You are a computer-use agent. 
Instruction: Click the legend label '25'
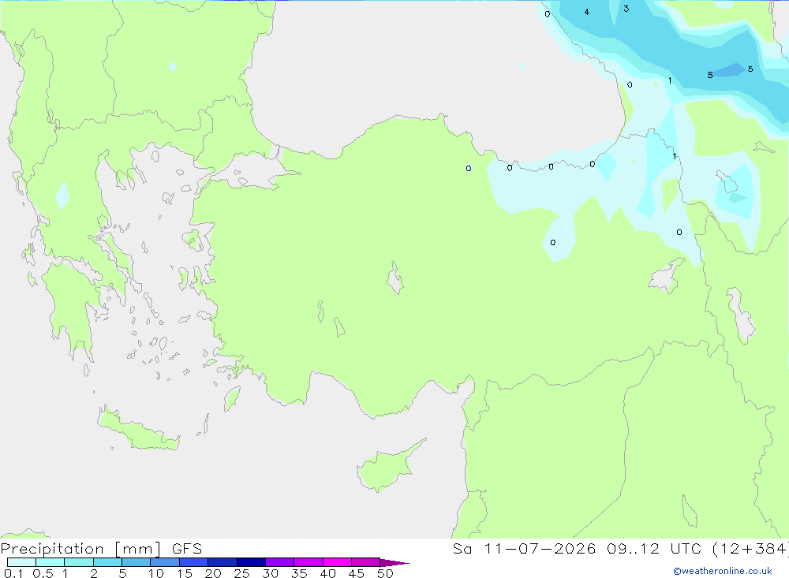click(242, 573)
